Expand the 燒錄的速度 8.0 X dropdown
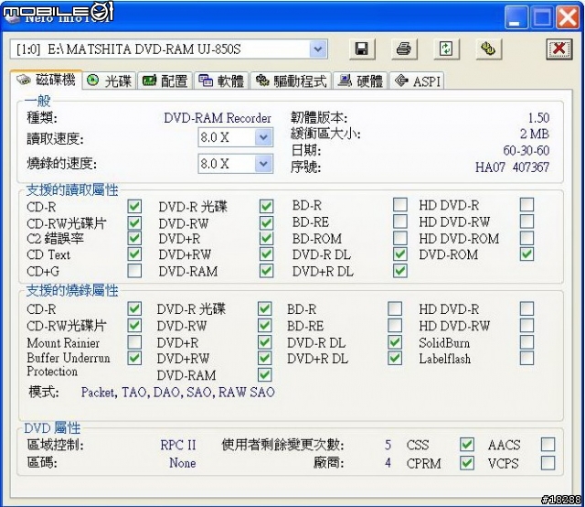 263,164
